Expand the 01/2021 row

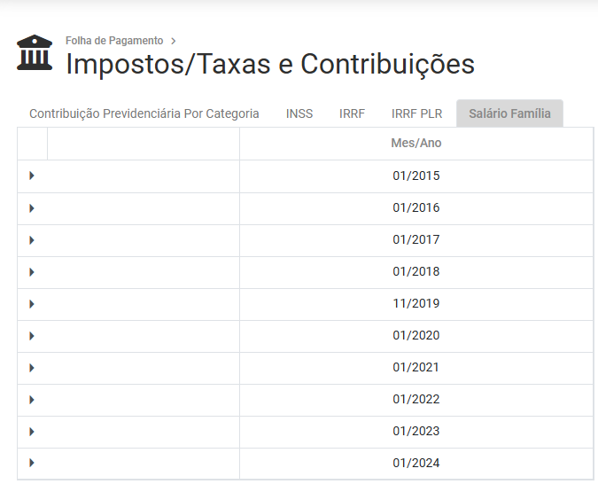coord(32,368)
